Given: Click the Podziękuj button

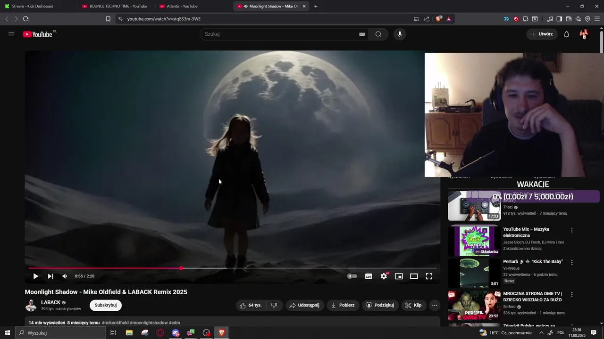Looking at the screenshot, I should click(x=380, y=305).
